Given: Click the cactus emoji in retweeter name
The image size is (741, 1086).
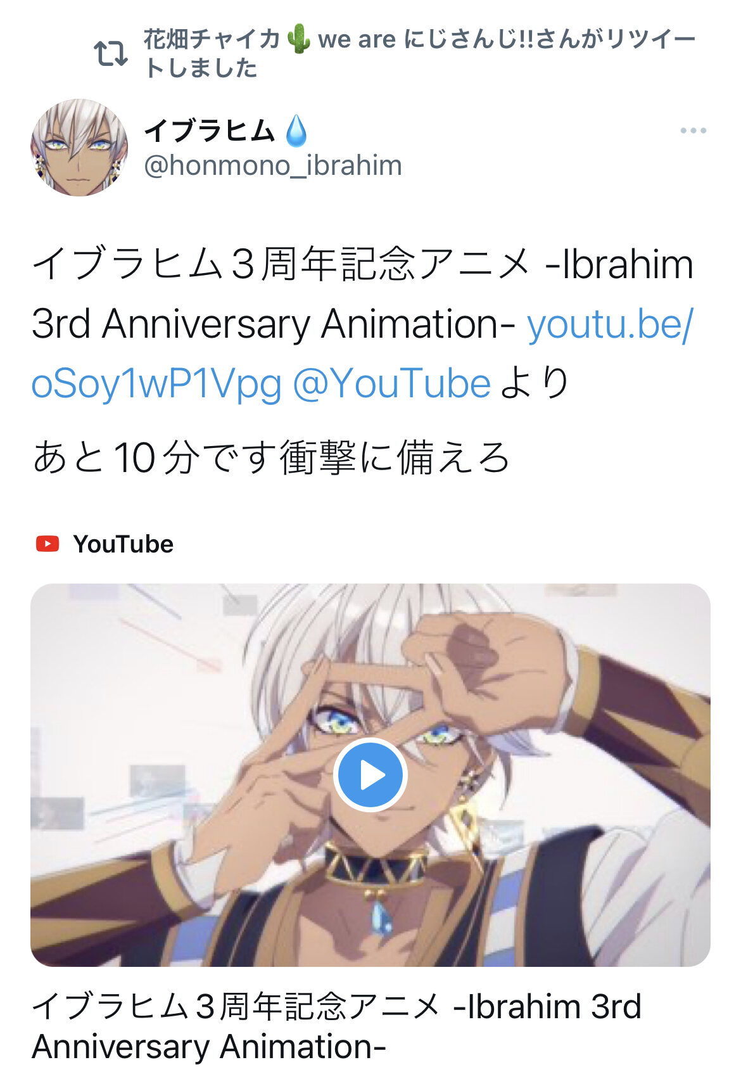Looking at the screenshot, I should tap(298, 39).
